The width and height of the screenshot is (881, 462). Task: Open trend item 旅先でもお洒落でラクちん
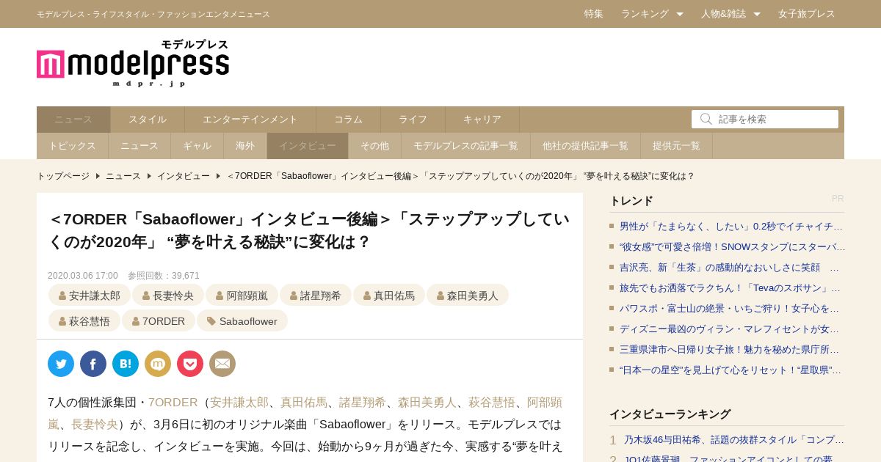[x=730, y=288]
